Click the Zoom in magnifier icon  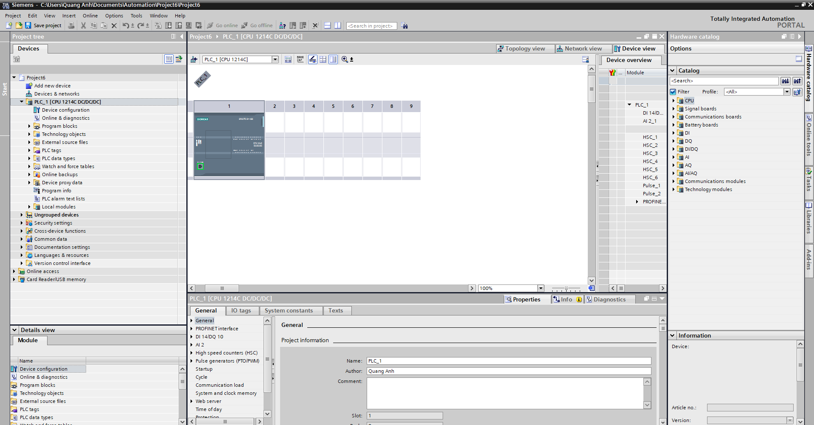(345, 59)
